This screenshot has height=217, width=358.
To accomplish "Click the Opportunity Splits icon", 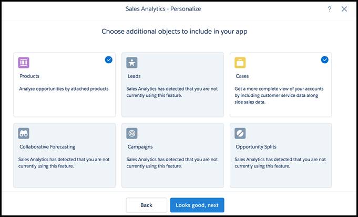I will pyautogui.click(x=240, y=133).
